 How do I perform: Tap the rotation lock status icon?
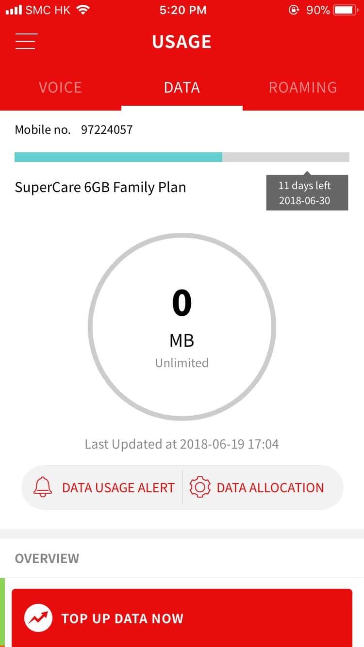click(294, 10)
